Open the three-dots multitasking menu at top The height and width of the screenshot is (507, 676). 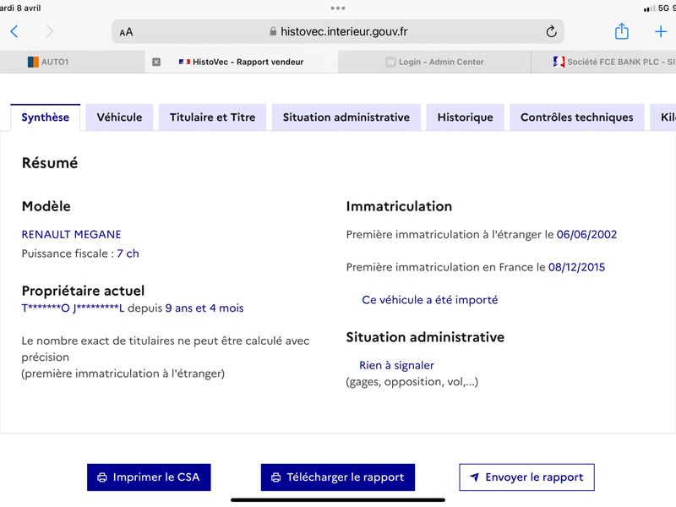(338, 8)
